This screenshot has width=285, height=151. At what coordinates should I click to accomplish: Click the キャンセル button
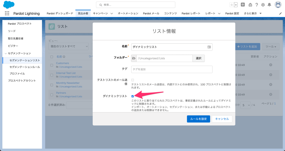click(222, 119)
